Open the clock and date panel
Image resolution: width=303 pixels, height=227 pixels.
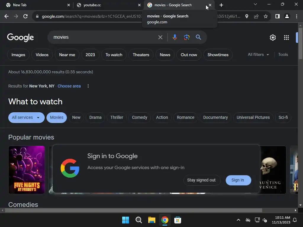pyautogui.click(x=281, y=220)
